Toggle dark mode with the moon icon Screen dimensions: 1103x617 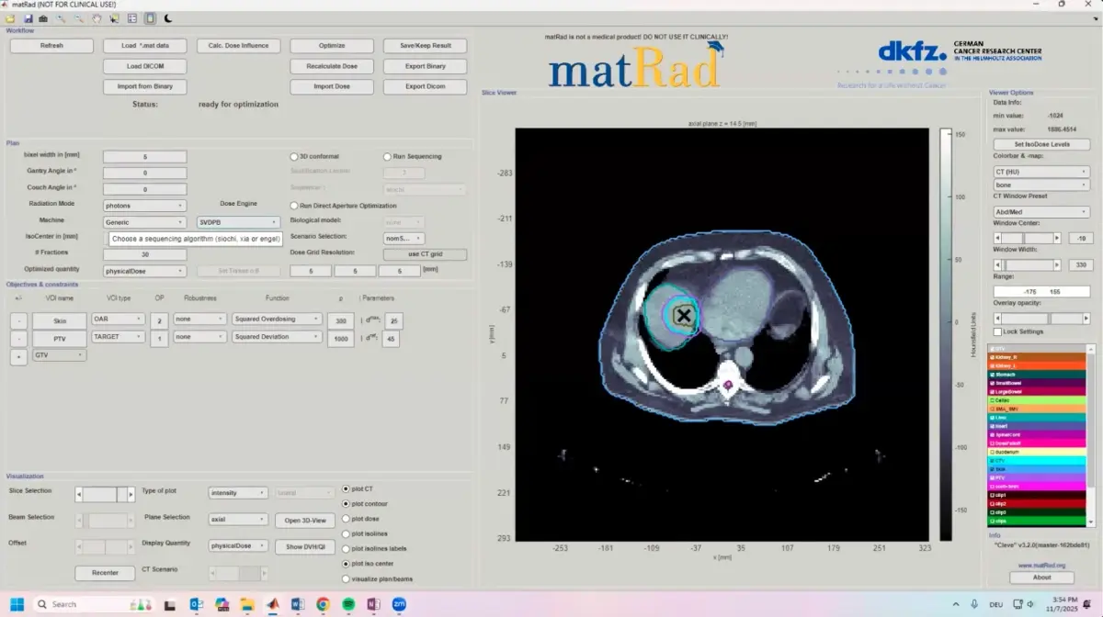point(168,18)
